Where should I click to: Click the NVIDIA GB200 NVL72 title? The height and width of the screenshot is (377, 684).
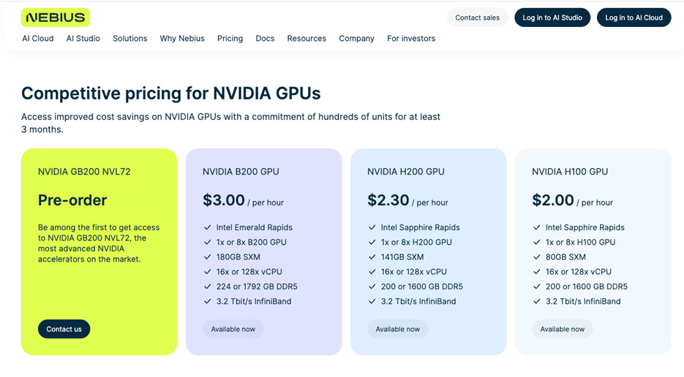pyautogui.click(x=84, y=171)
